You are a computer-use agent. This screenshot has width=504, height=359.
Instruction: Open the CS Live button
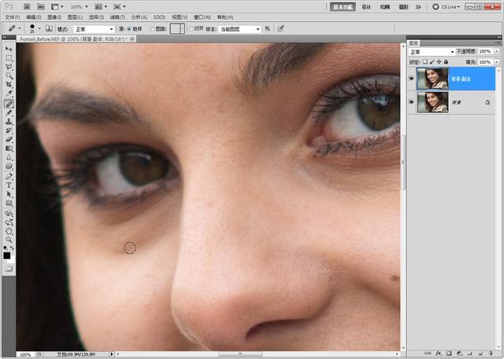[x=447, y=7]
